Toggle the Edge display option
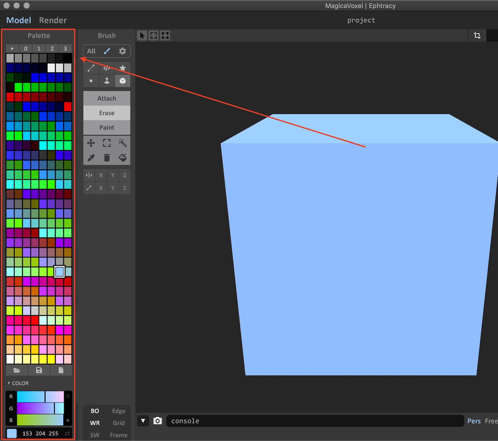This screenshot has width=498, height=441. (x=118, y=411)
